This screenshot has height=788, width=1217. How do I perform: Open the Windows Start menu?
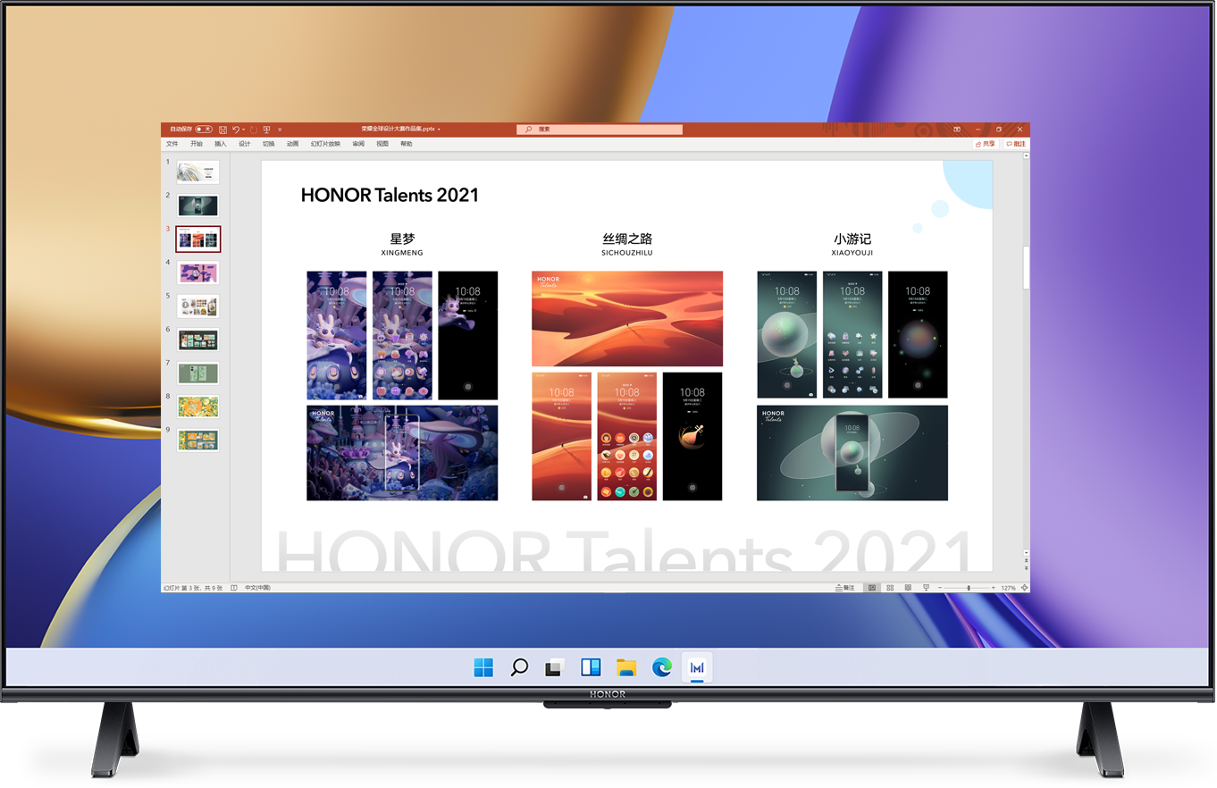click(483, 667)
